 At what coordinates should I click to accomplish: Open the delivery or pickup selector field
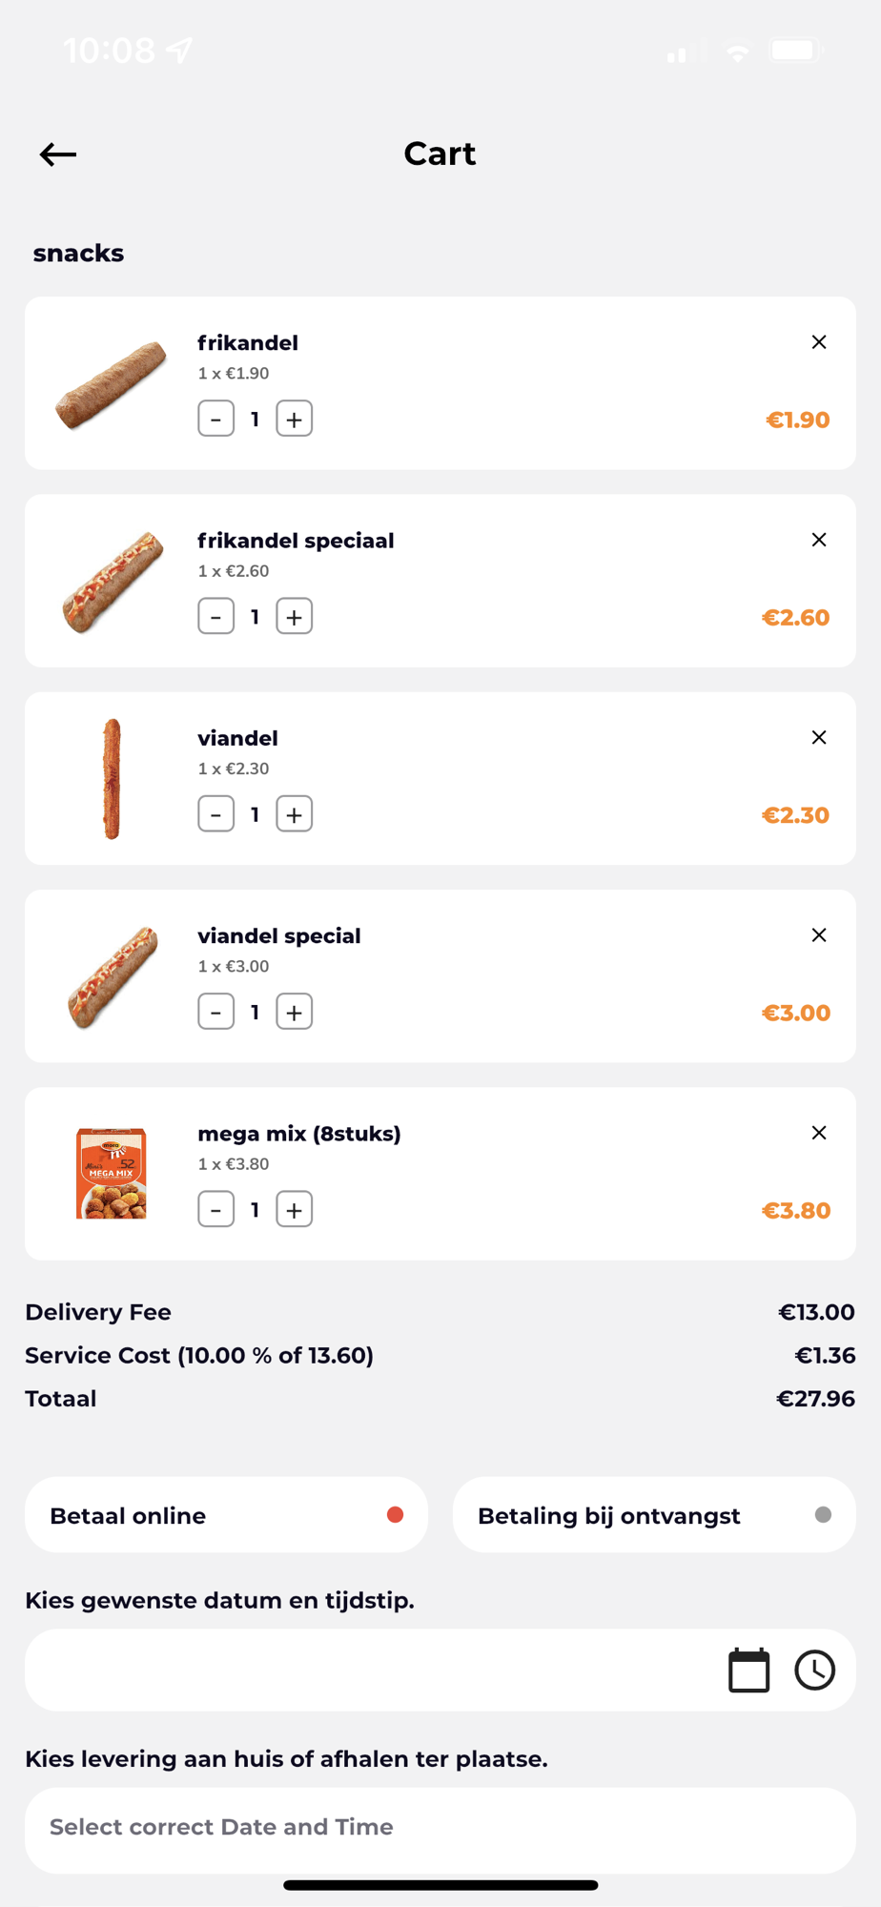point(440,1828)
